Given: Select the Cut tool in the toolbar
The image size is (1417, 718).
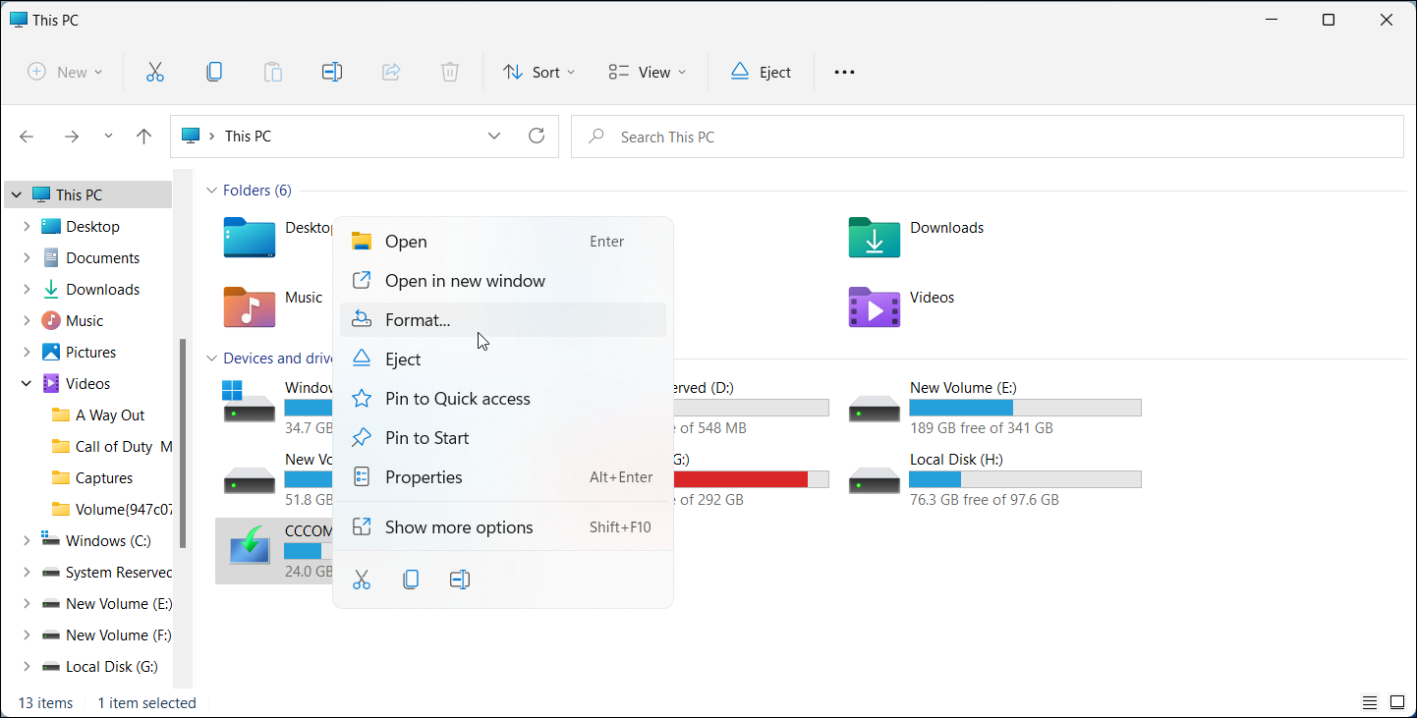Looking at the screenshot, I should [154, 71].
